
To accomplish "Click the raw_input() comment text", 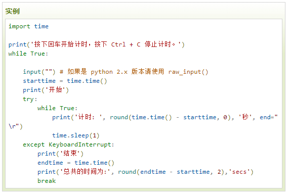I will click(188, 72).
